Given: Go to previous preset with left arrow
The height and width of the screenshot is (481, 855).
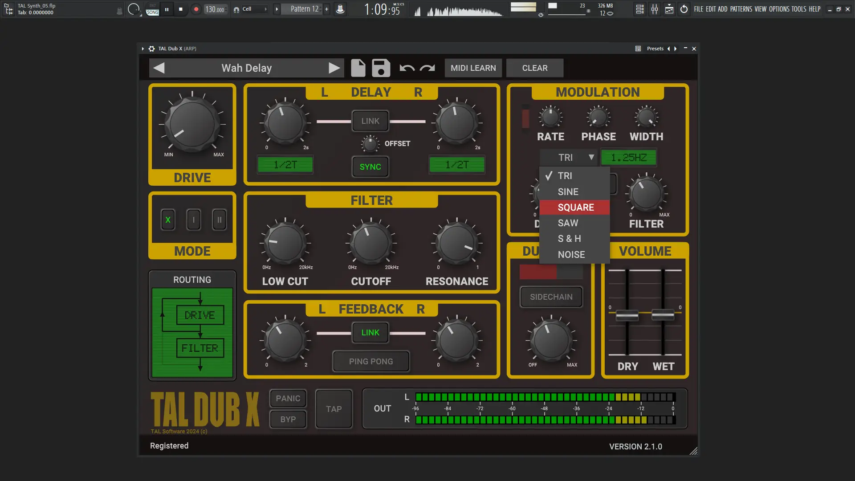Looking at the screenshot, I should 159,68.
